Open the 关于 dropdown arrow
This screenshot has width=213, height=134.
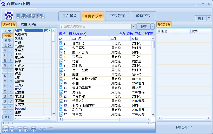coord(209,18)
